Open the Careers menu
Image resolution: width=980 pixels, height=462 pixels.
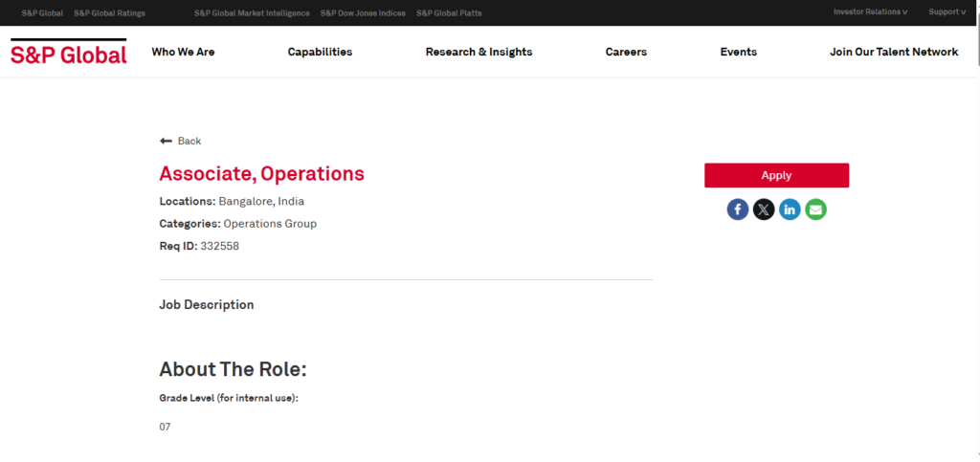click(626, 52)
